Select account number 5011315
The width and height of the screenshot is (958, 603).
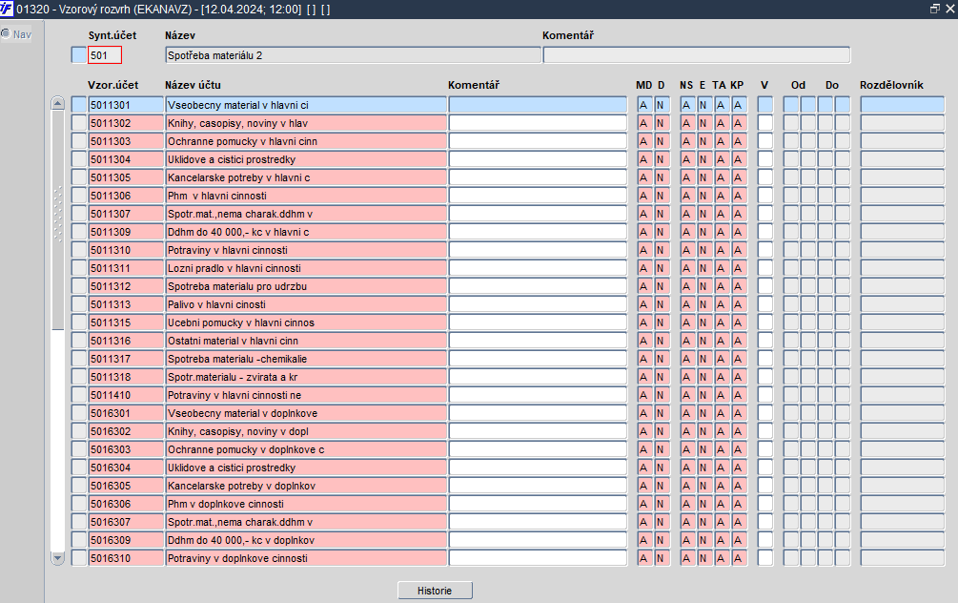(x=126, y=322)
